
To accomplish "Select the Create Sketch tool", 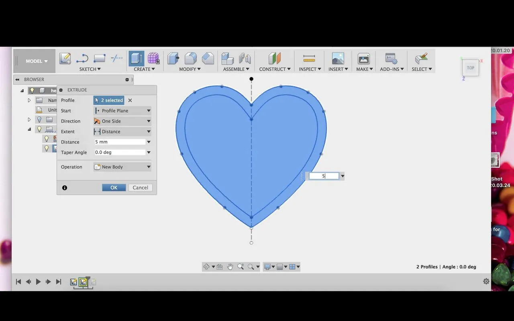I will [65, 59].
